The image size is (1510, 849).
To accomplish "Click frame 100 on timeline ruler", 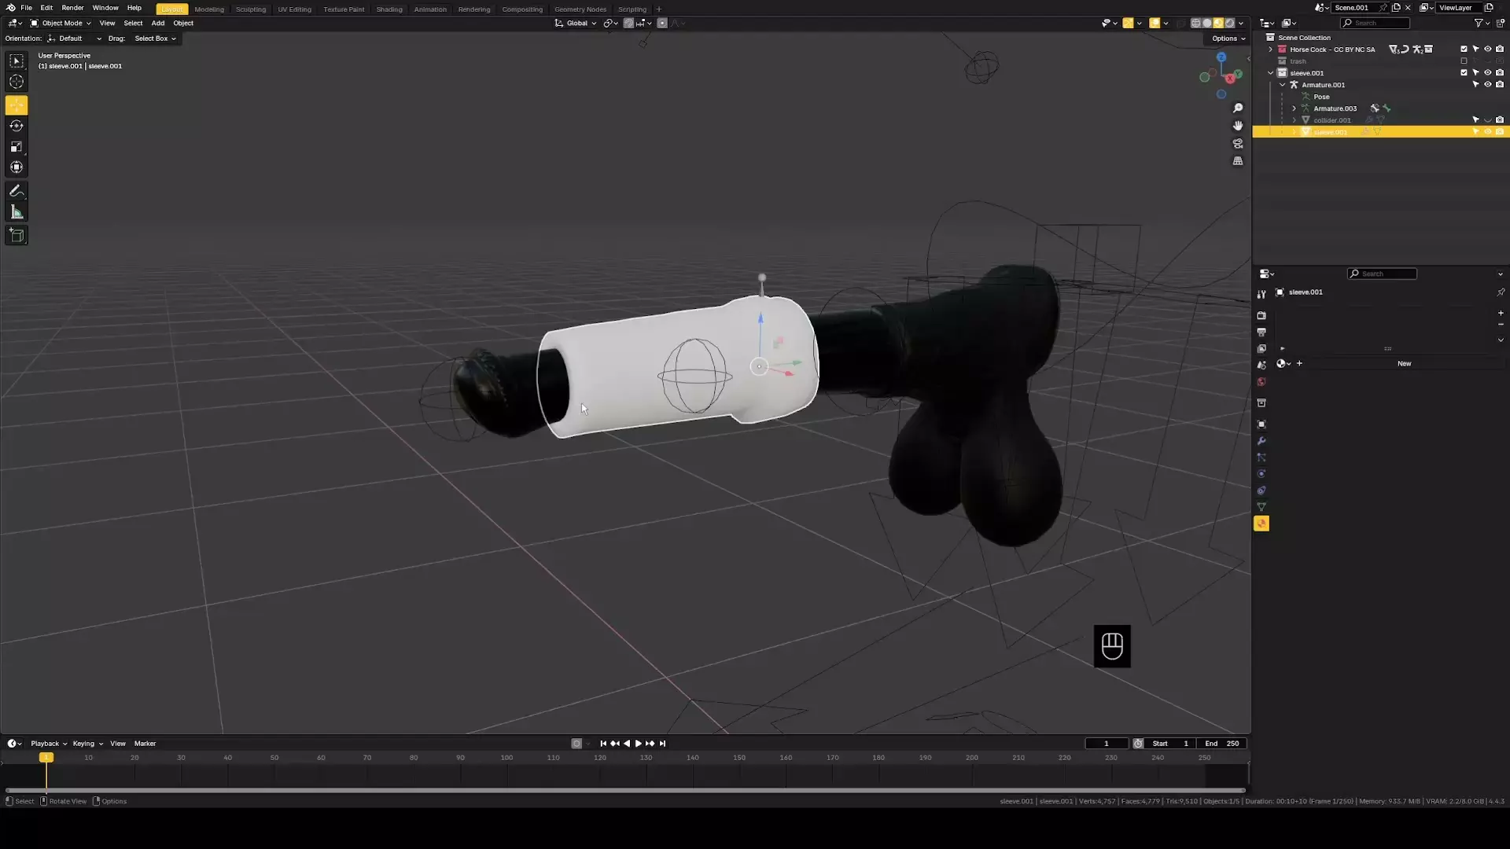I will coord(506,758).
